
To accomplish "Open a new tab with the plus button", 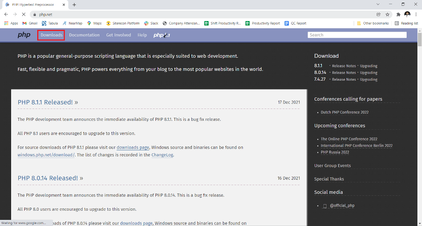I will (74, 5).
